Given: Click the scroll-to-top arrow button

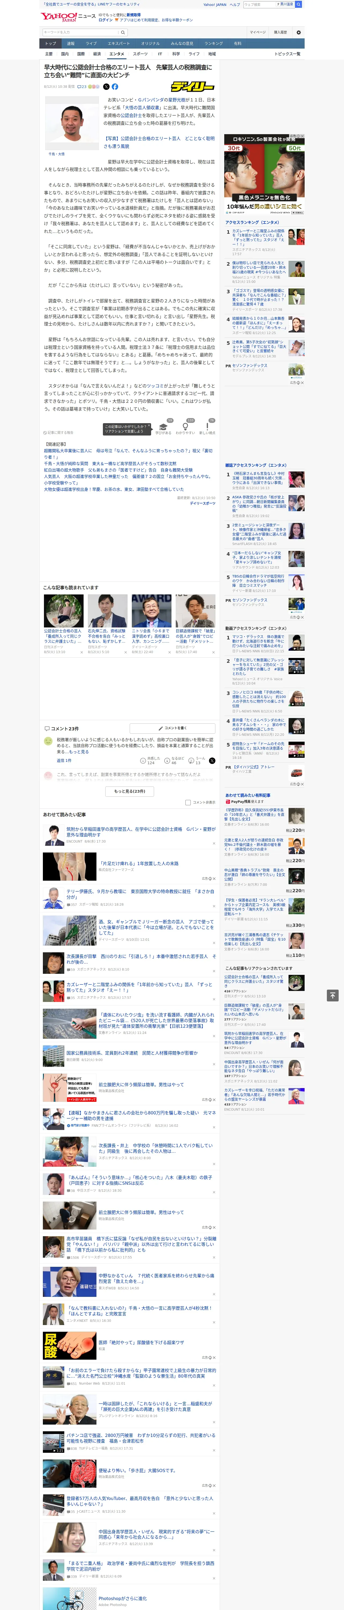Looking at the screenshot, I should (333, 995).
